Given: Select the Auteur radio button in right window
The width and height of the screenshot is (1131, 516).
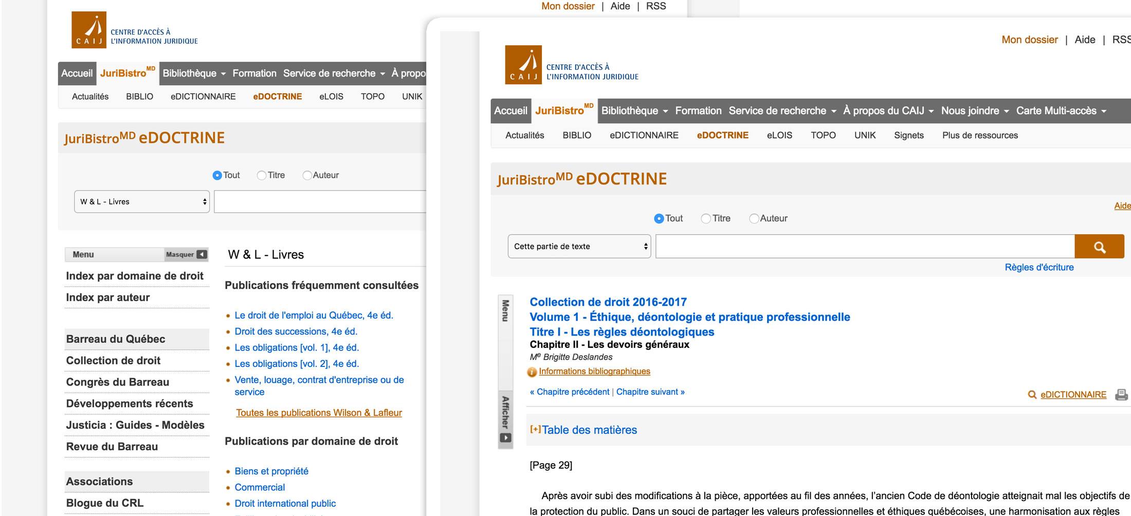Looking at the screenshot, I should pyautogui.click(x=754, y=218).
